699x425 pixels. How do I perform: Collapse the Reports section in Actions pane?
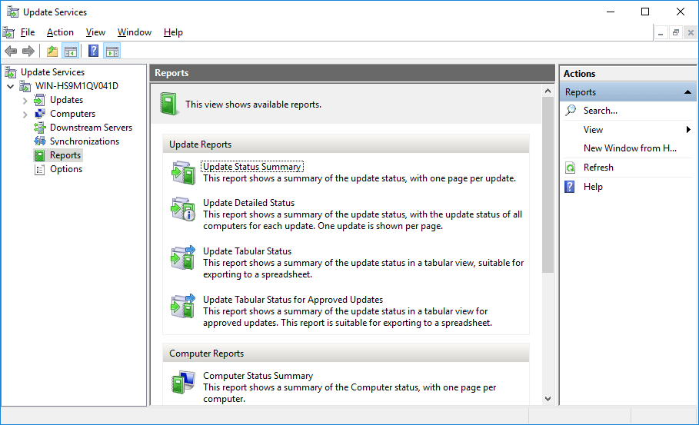688,92
